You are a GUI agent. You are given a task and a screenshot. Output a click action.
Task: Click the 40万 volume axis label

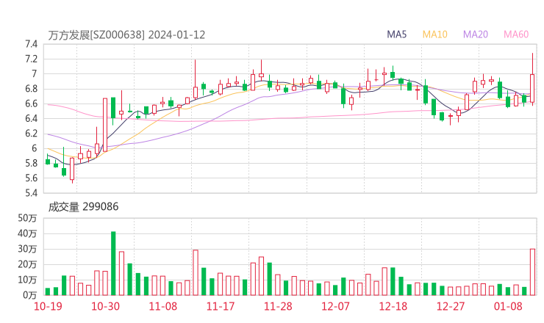click(27, 233)
